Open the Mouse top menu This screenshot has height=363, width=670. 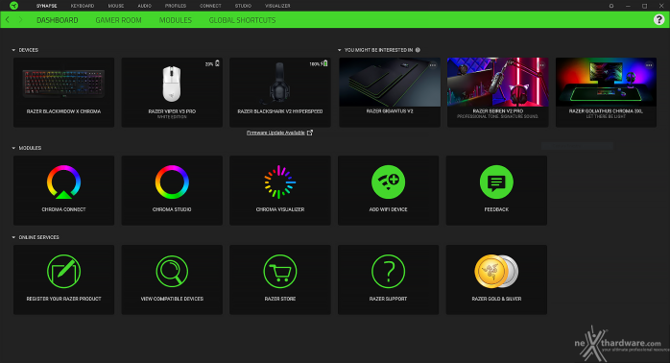coord(116,6)
